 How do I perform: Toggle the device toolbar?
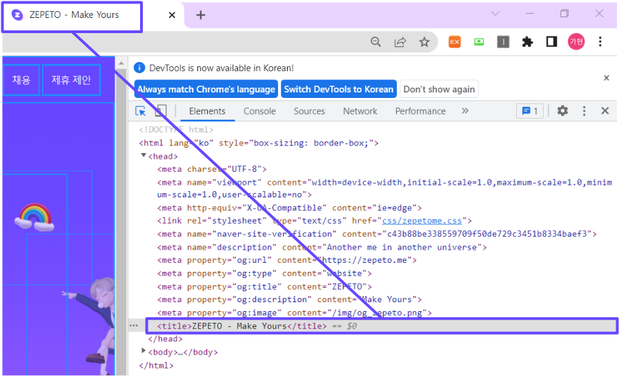(x=161, y=111)
